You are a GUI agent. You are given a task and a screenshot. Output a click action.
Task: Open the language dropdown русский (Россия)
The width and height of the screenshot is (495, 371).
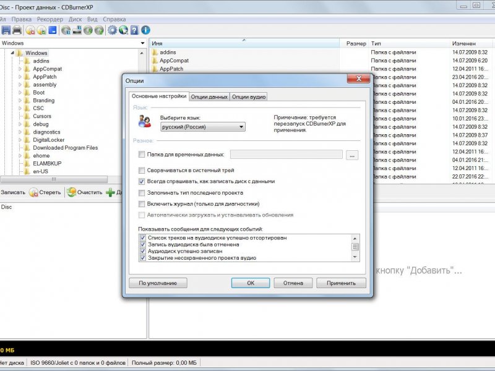click(x=203, y=127)
